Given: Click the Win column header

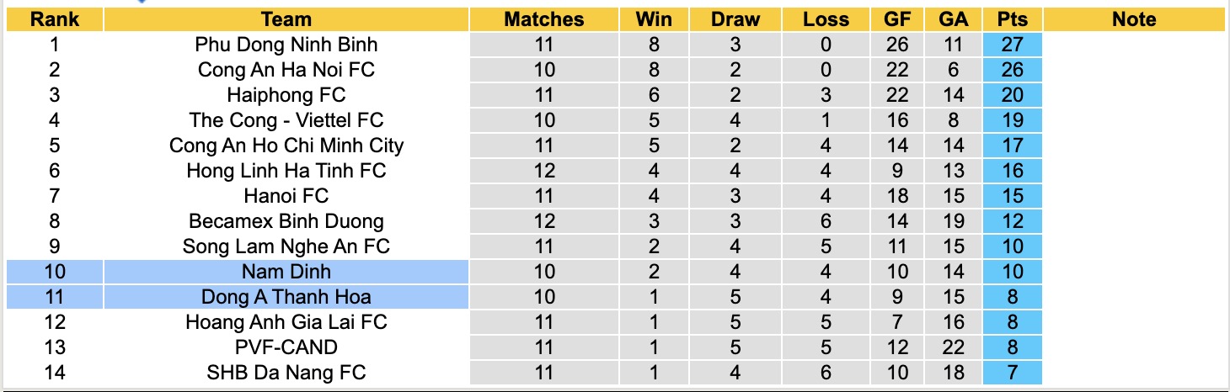Looking at the screenshot, I should 654,19.
